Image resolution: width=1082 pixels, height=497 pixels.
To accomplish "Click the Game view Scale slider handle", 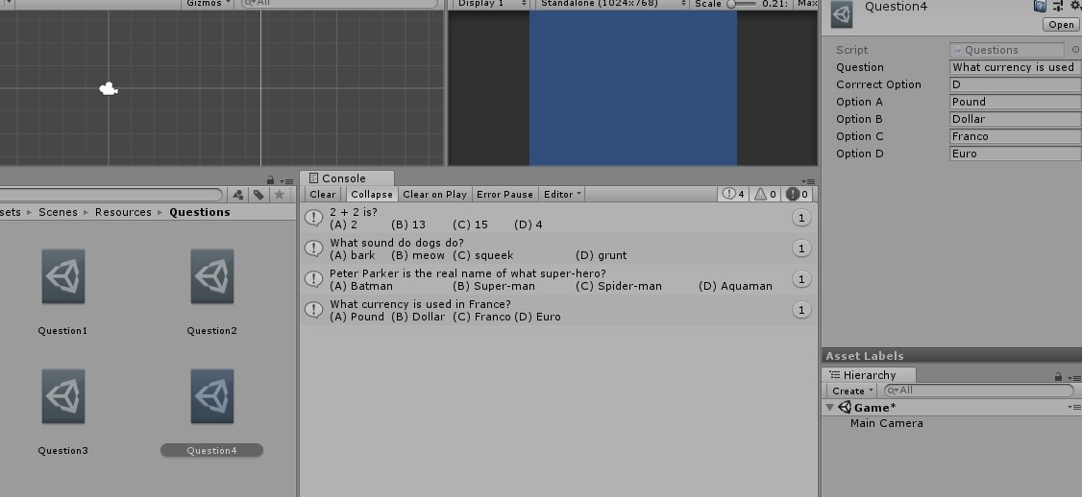I will point(731,4).
